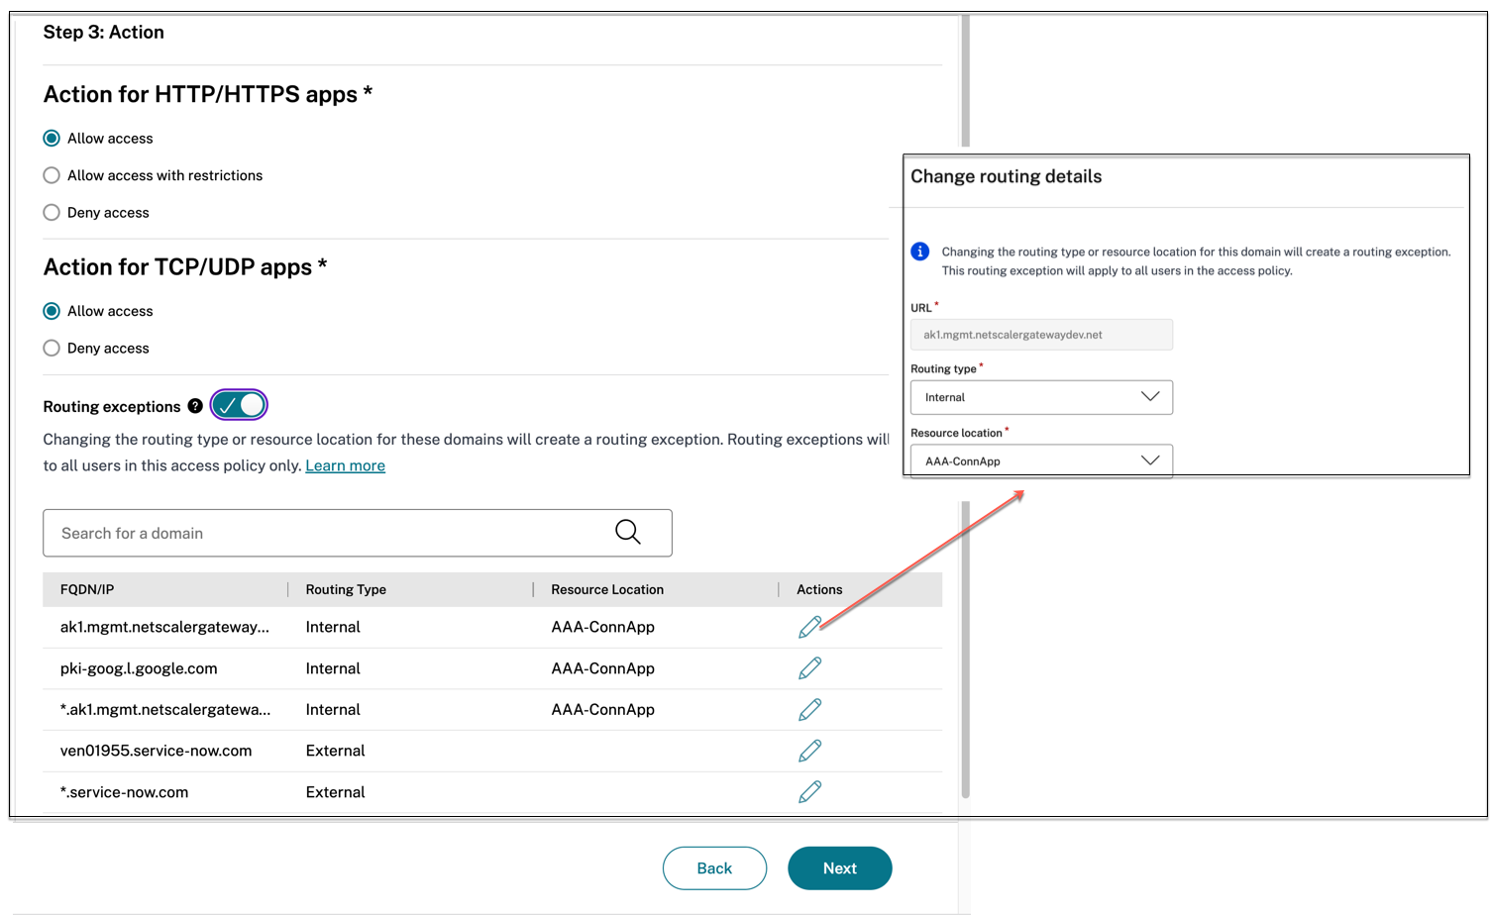Open Routing exceptions help tooltip icon
The height and width of the screenshot is (915, 1491).
pyautogui.click(x=195, y=406)
